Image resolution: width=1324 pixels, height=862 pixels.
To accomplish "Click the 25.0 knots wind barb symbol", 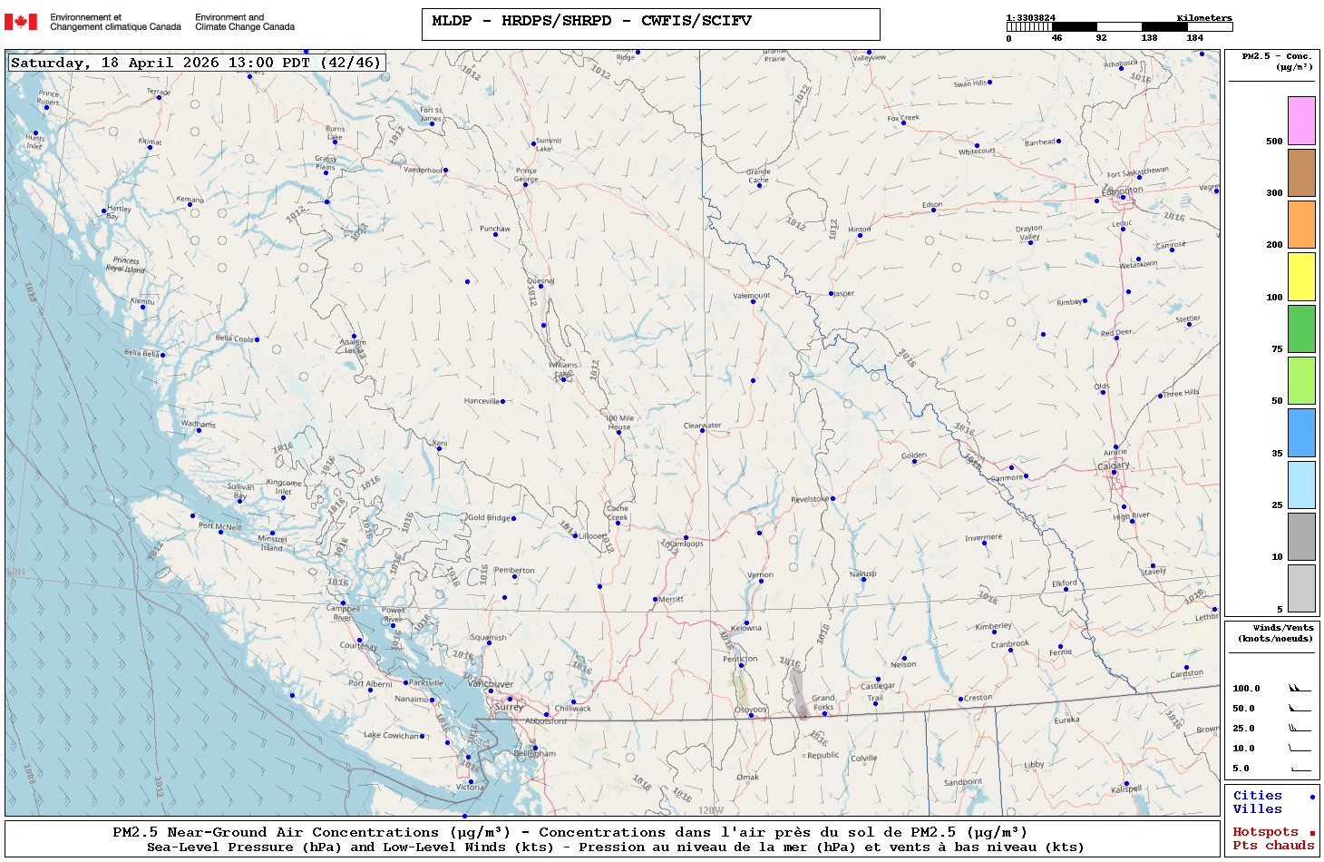I will (1300, 729).
